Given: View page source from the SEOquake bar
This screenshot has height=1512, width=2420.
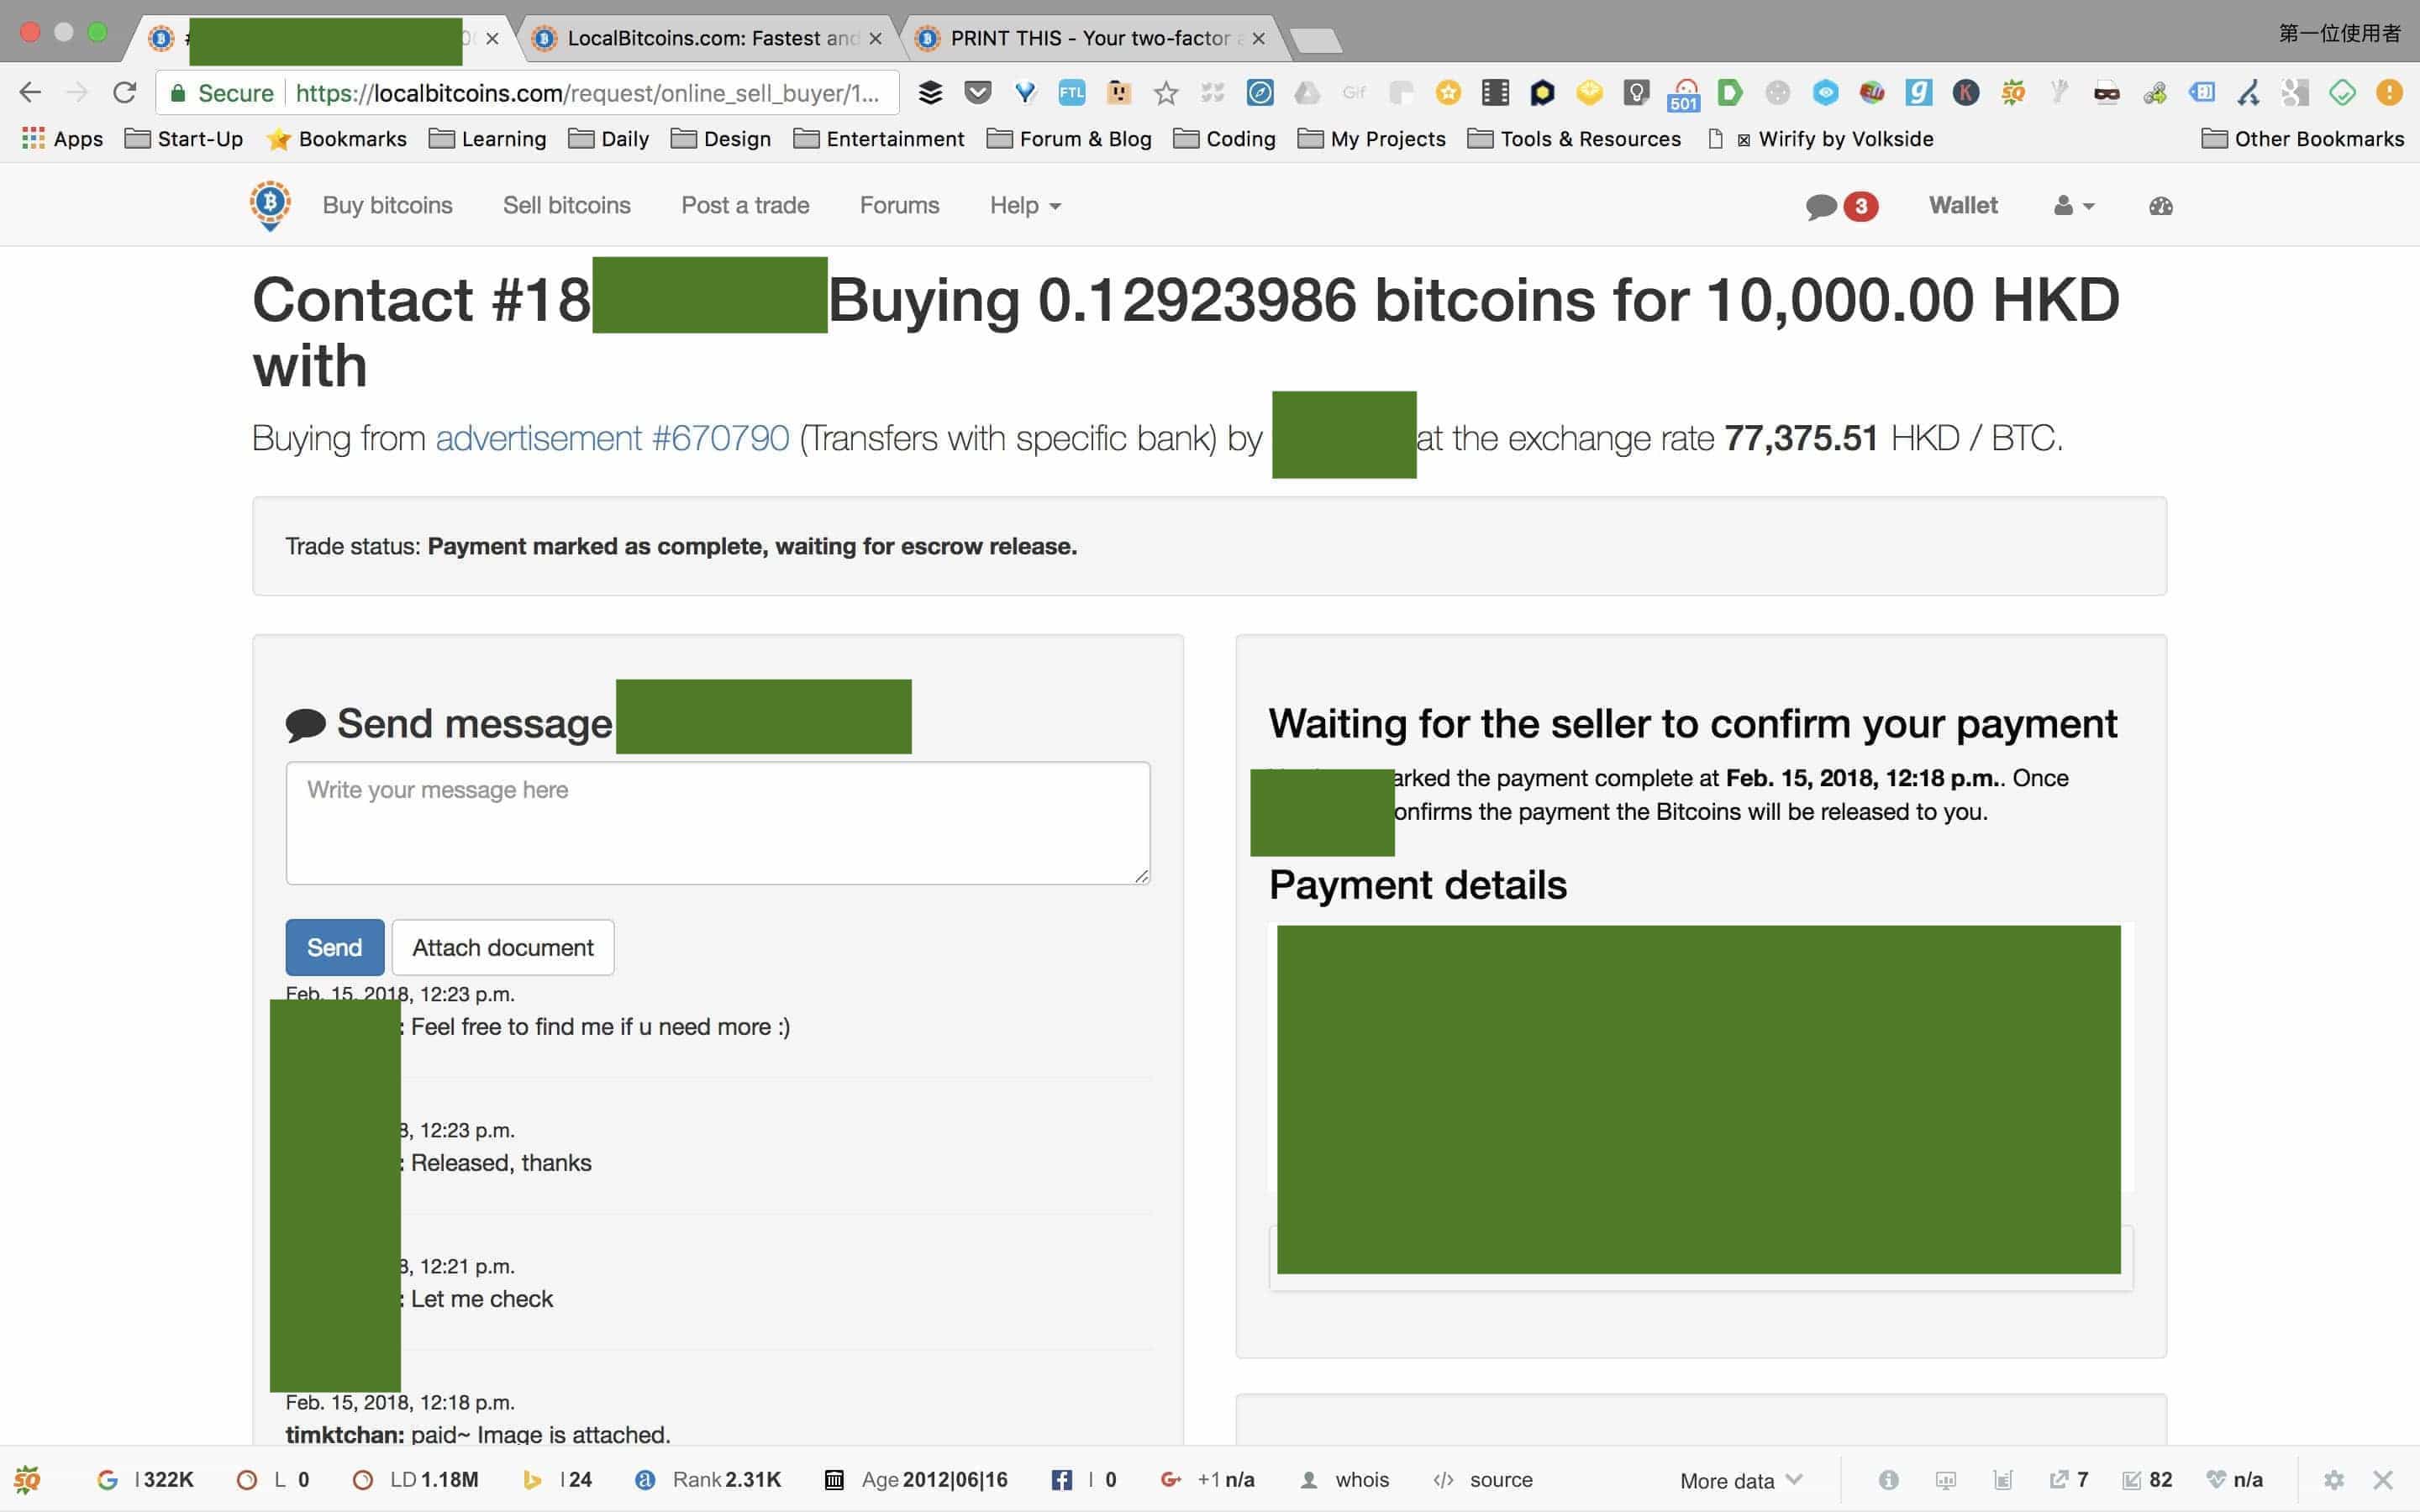Looking at the screenshot, I should tap(1483, 1480).
